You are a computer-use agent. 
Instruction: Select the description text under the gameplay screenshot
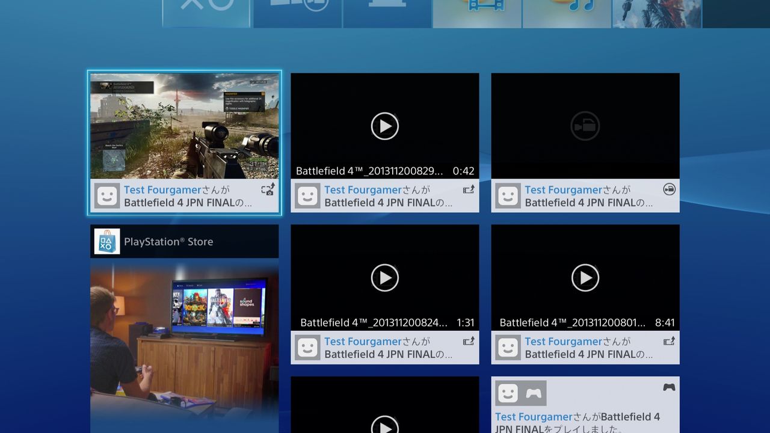point(188,203)
